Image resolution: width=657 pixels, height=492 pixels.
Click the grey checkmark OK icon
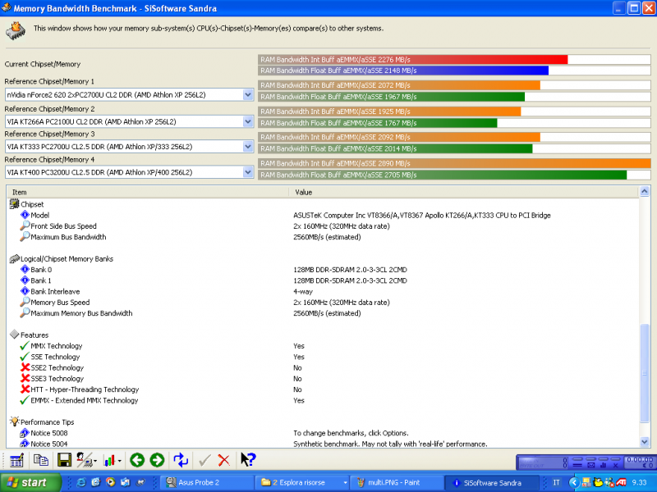[x=204, y=461]
